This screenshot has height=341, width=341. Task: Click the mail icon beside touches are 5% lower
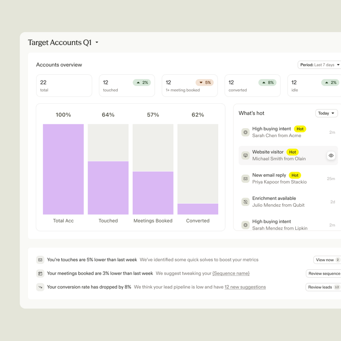tap(40, 260)
